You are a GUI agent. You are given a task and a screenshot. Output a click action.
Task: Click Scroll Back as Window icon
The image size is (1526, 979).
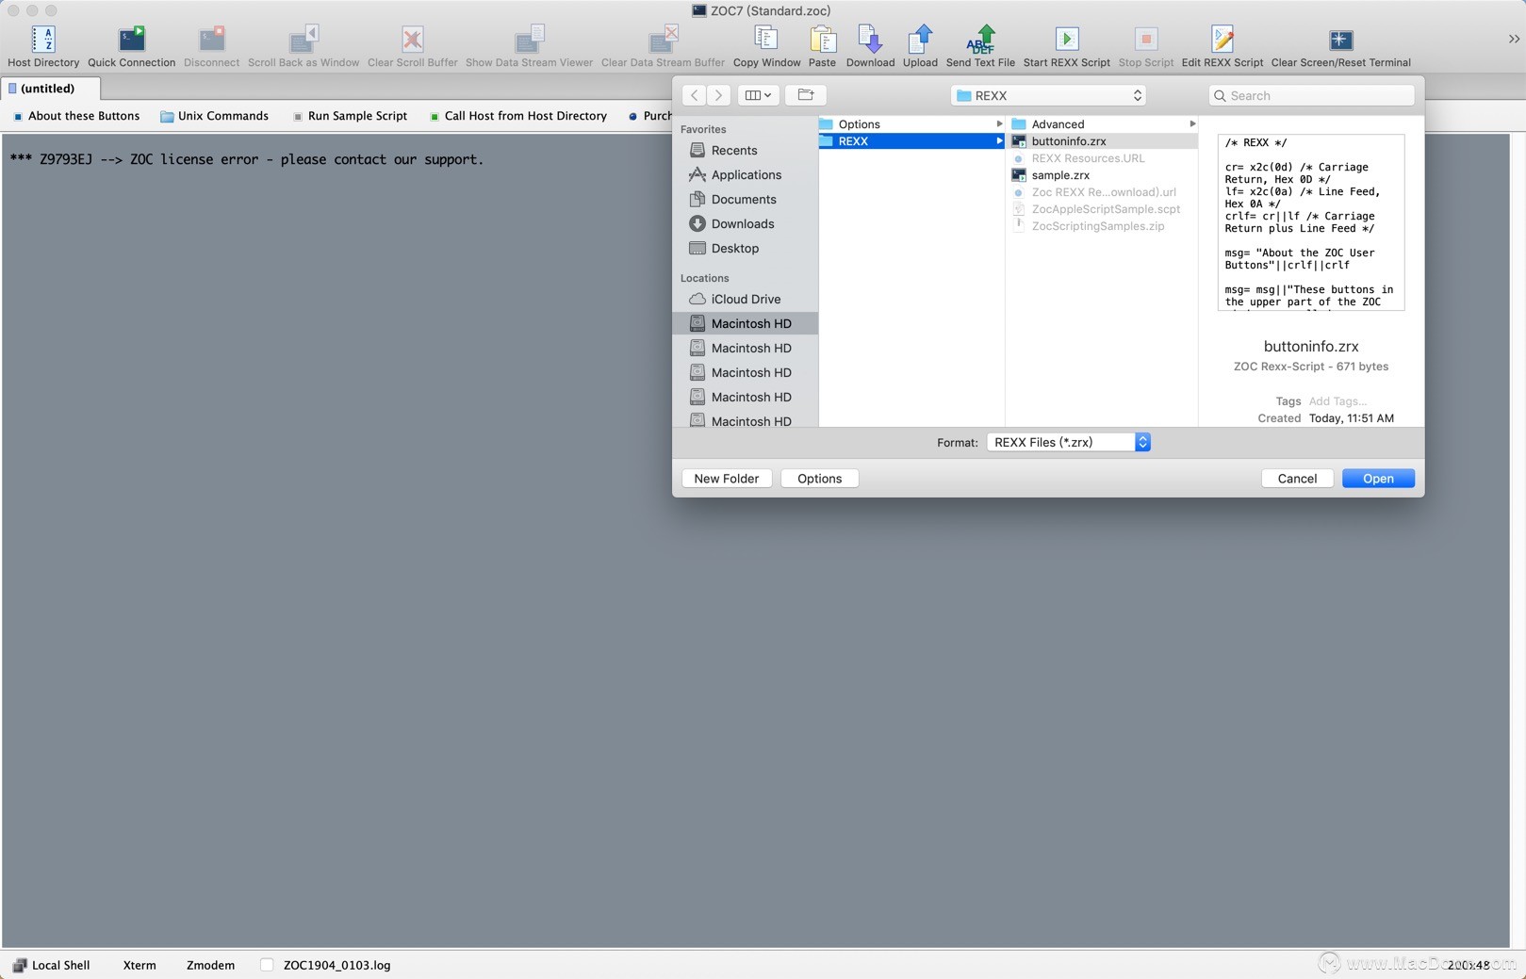(x=304, y=39)
